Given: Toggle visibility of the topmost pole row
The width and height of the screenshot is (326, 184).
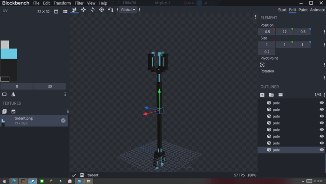Looking at the screenshot, I should click(x=322, y=102).
